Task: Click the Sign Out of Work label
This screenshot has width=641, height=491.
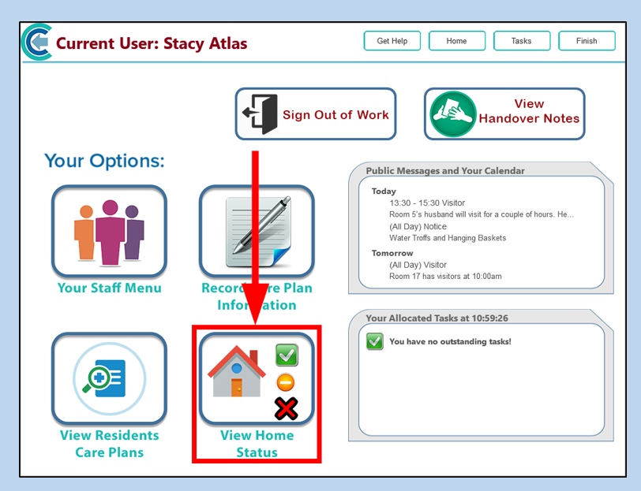Action: point(335,115)
